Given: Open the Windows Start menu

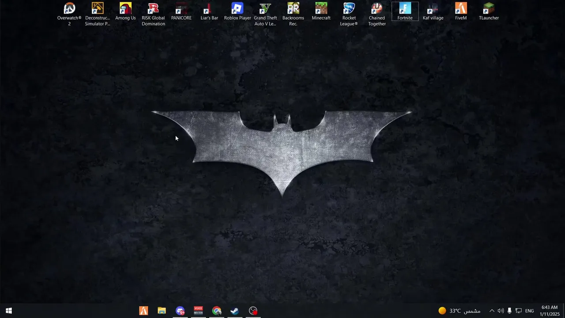Looking at the screenshot, I should tap(8, 311).
